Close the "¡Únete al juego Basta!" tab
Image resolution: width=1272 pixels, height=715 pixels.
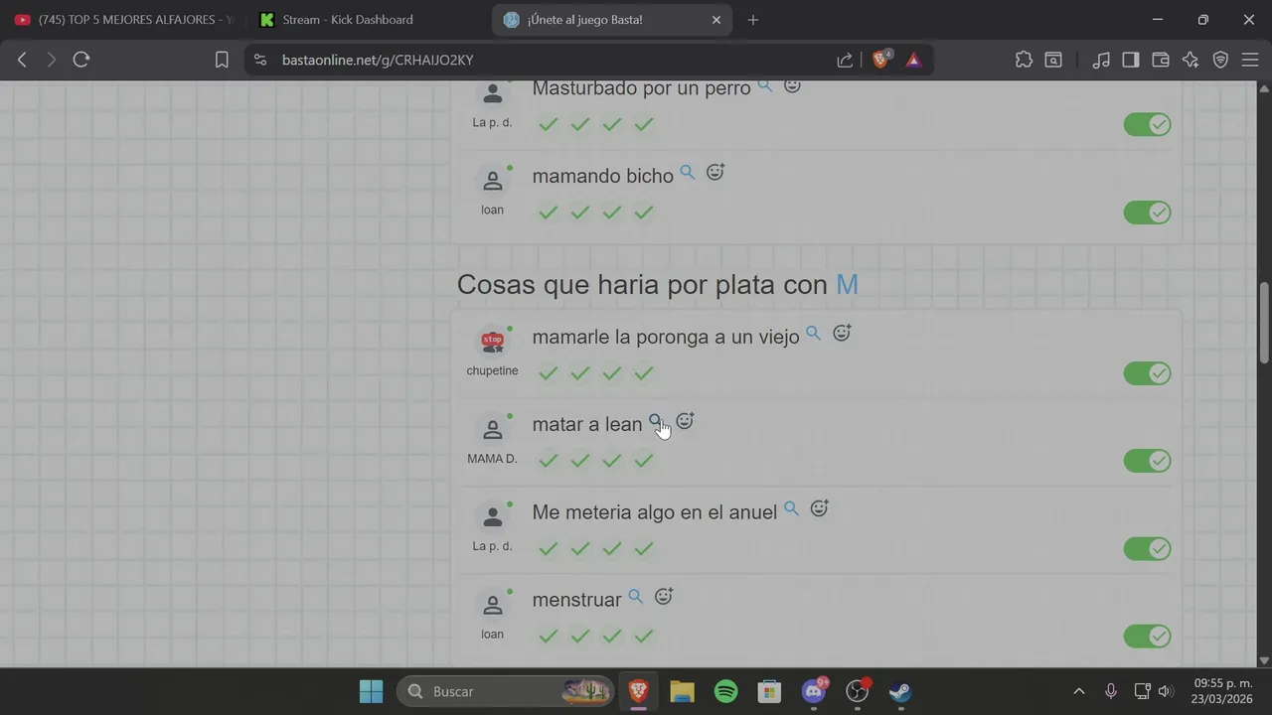tap(716, 20)
